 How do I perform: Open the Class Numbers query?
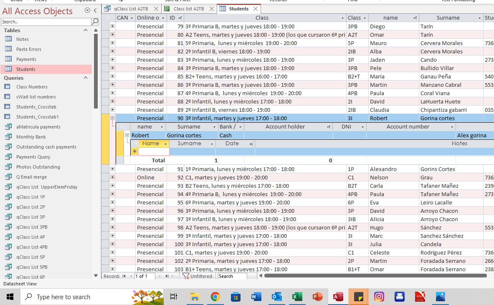32,87
